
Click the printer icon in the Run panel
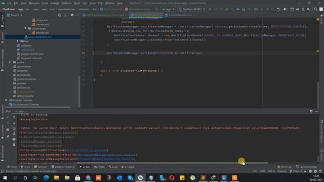point(14,140)
